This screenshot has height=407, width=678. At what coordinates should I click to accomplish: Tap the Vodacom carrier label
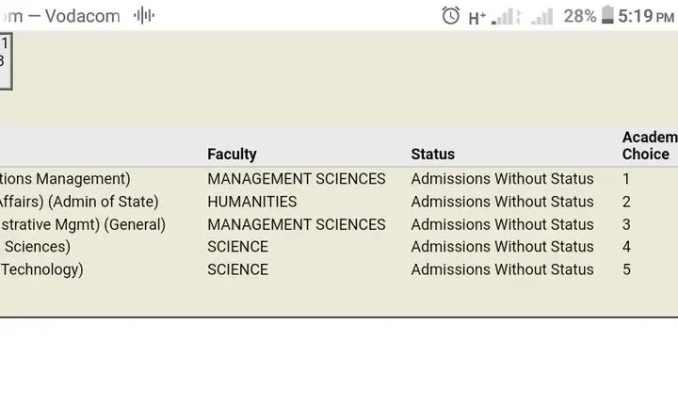pos(83,16)
